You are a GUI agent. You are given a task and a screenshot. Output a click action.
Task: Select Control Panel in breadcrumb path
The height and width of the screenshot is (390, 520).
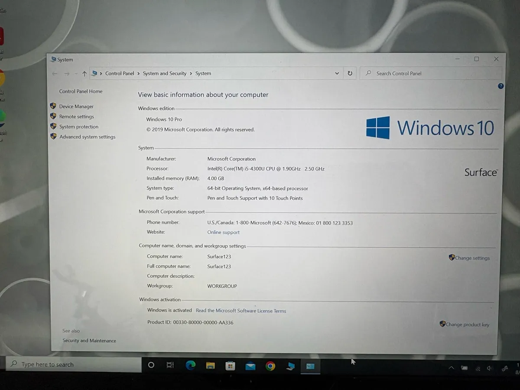pyautogui.click(x=120, y=74)
